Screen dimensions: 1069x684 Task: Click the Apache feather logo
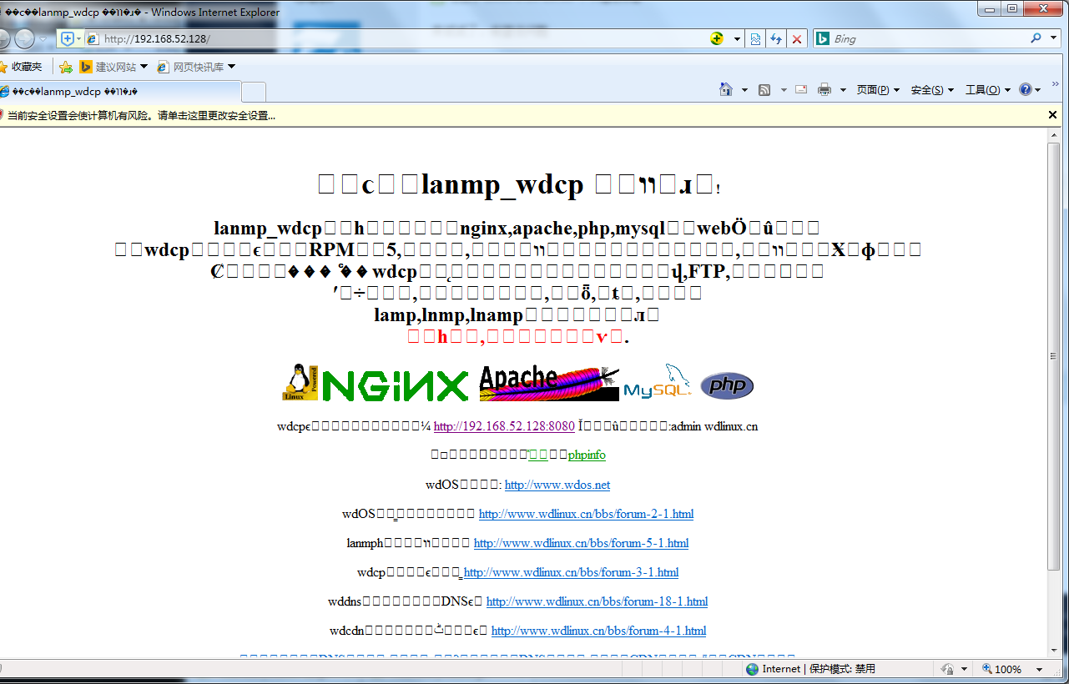[550, 383]
